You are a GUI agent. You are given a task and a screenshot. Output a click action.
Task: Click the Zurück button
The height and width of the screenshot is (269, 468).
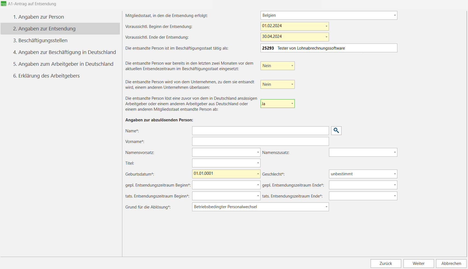(x=386, y=264)
